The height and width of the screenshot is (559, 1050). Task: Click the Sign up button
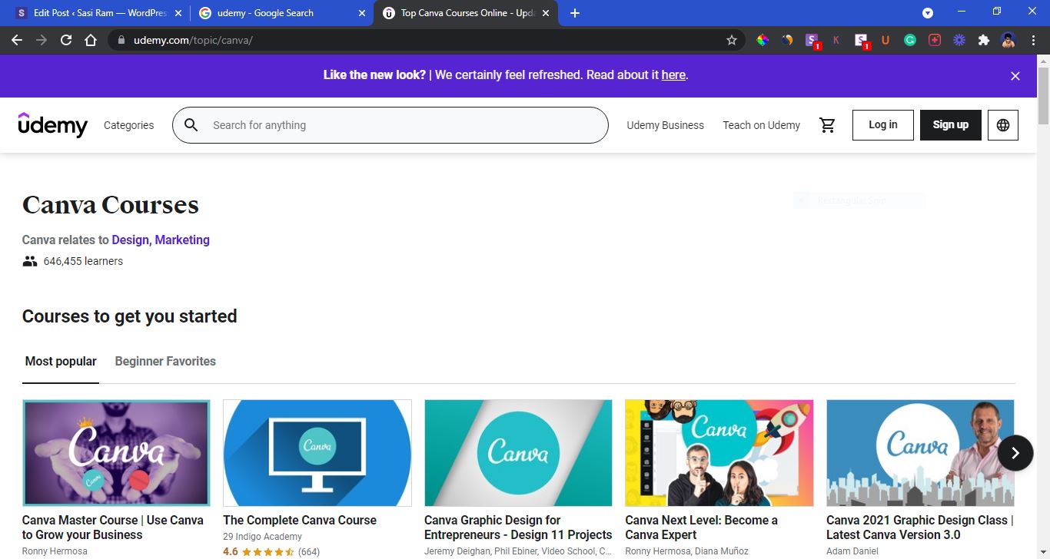click(x=951, y=125)
